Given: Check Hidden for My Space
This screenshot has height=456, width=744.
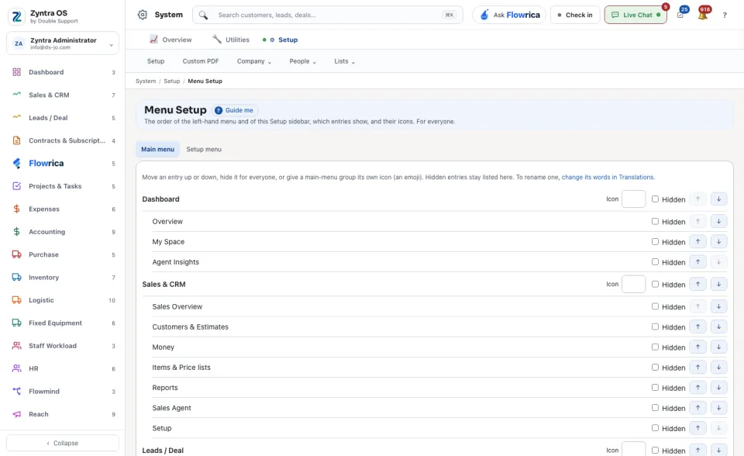Looking at the screenshot, I should [655, 241].
